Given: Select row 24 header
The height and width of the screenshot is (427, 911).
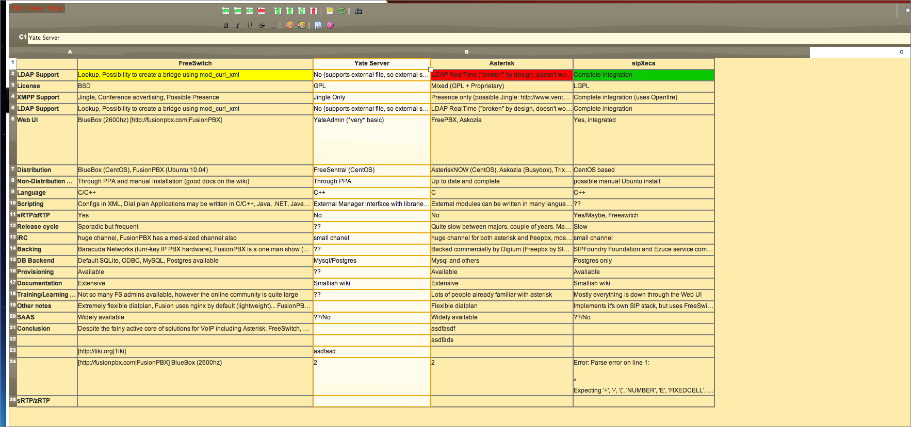Looking at the screenshot, I should pos(13,376).
